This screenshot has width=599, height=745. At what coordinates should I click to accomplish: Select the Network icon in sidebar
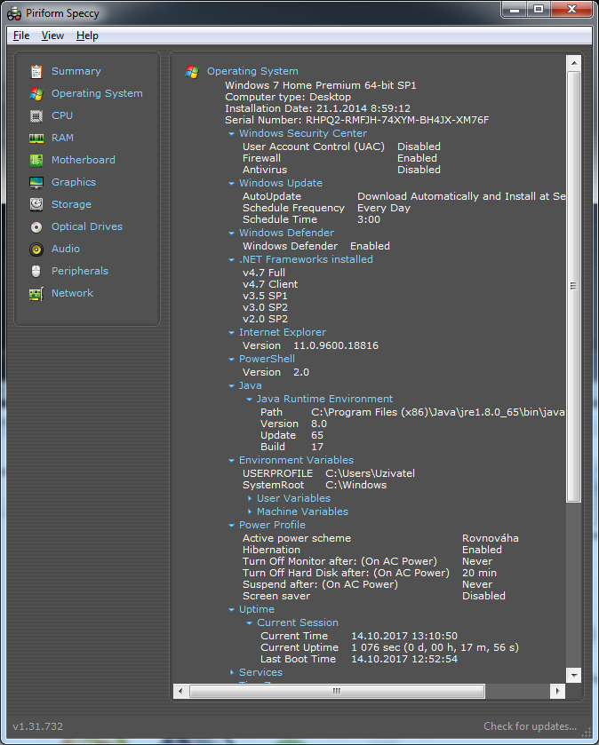(36, 294)
